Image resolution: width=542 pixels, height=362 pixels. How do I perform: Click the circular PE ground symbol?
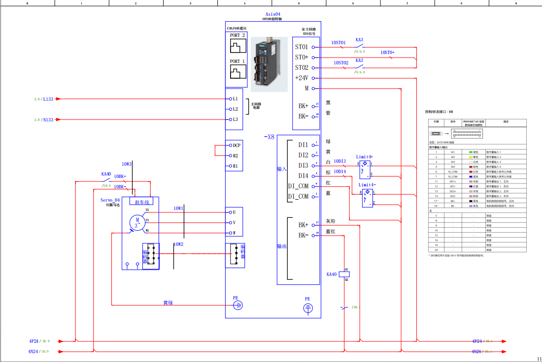click(307, 308)
